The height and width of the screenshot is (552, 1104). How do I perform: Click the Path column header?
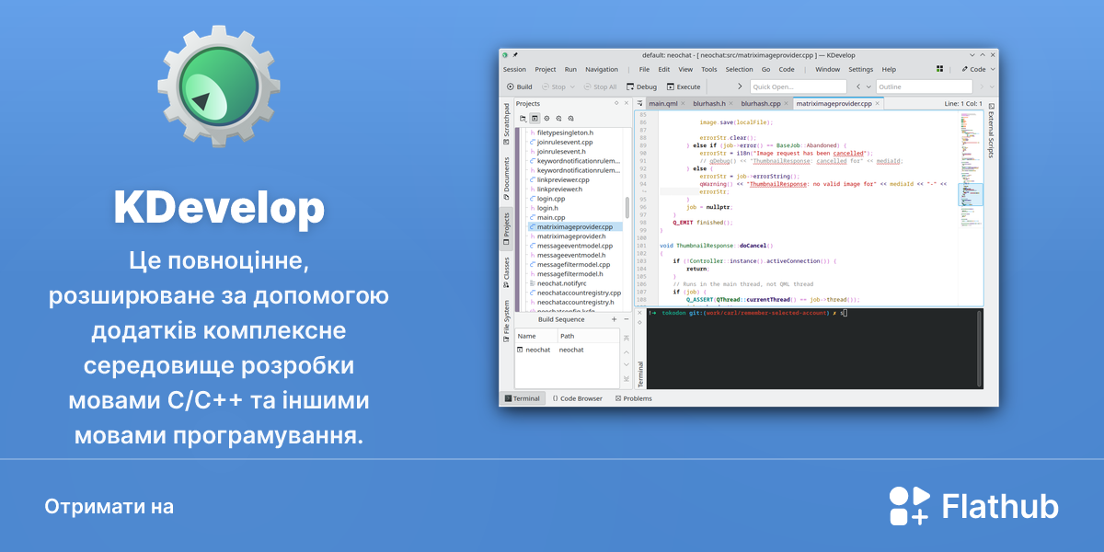588,336
